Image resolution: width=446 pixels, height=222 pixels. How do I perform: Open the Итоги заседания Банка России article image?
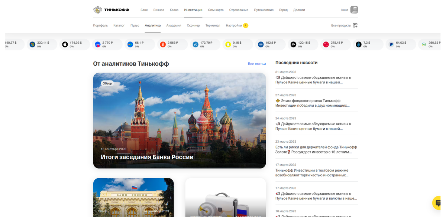click(x=180, y=120)
